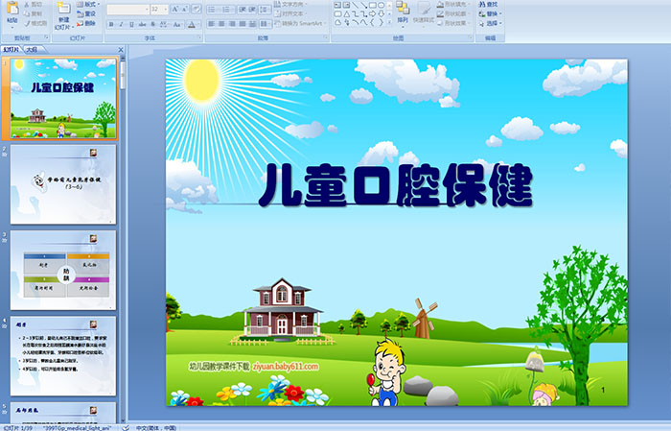Click the slide title 儿童口腔保健
The image size is (671, 431).
coord(395,185)
